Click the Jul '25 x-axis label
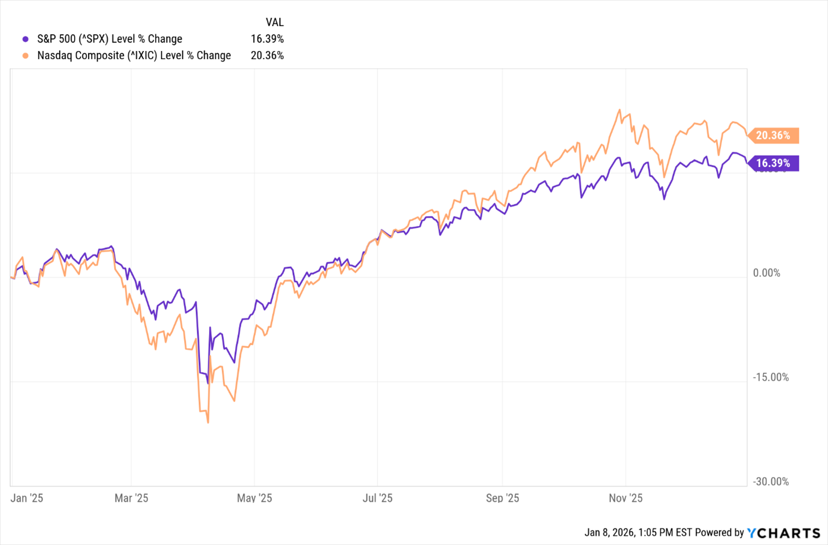Image resolution: width=828 pixels, height=545 pixels. coord(378,498)
